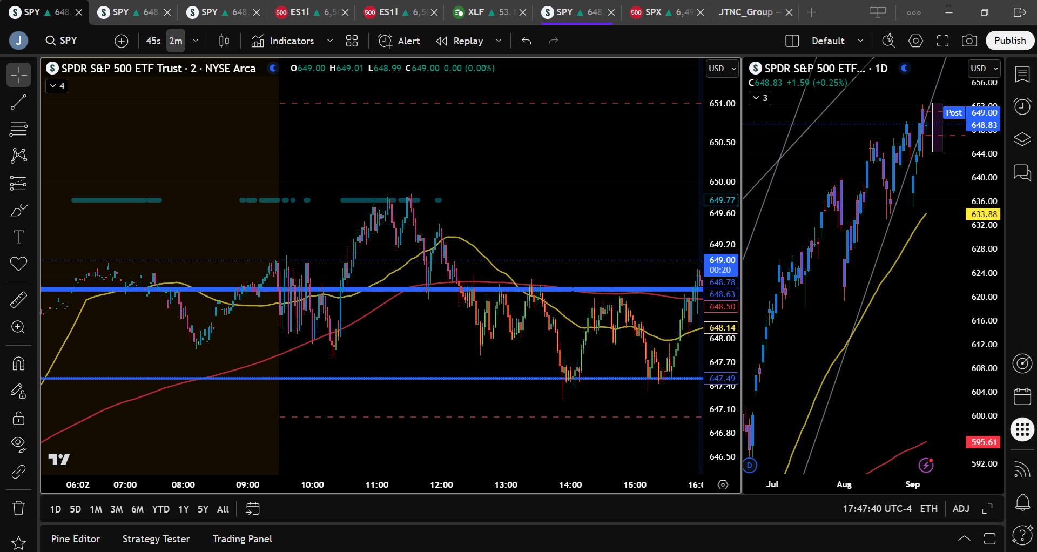This screenshot has height=552, width=1037.
Task: Select the crosshair cursor tool
Action: click(18, 75)
